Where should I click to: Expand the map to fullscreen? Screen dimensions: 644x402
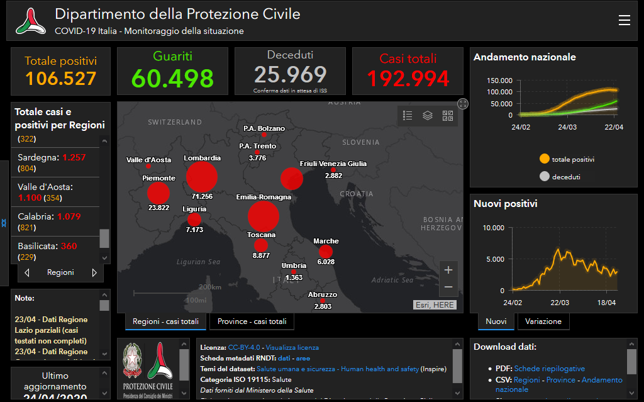click(463, 104)
